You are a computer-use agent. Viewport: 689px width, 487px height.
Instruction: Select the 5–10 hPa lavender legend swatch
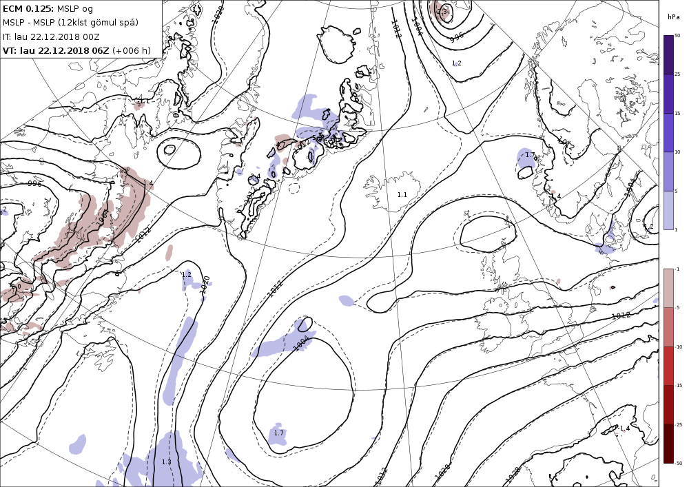pyautogui.click(x=668, y=172)
